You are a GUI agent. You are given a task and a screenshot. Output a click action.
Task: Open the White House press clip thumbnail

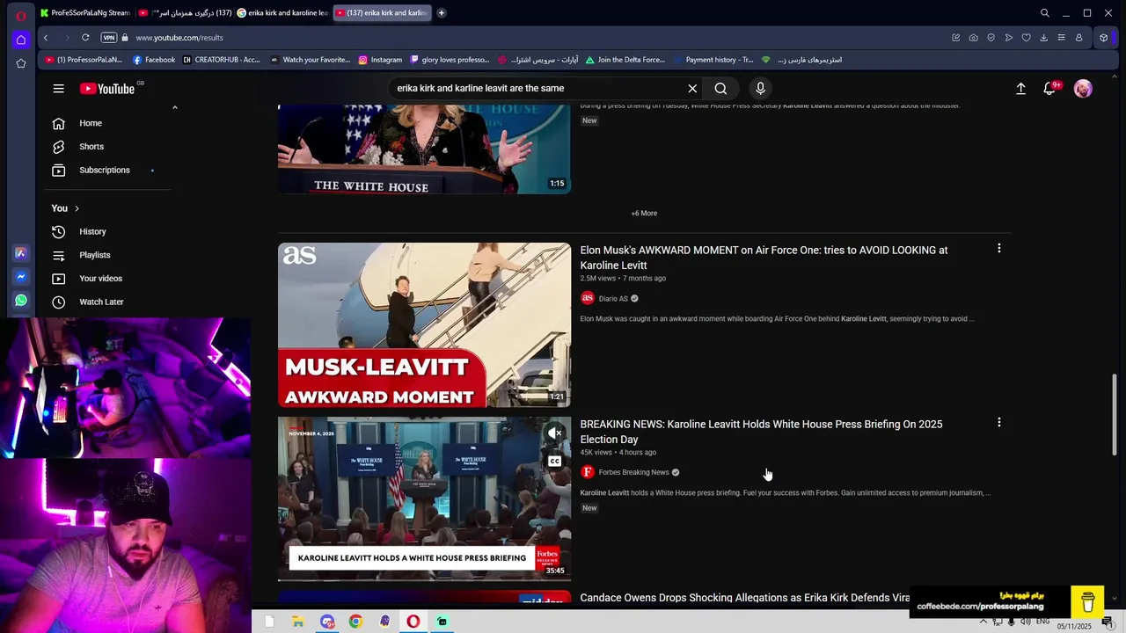pos(424,149)
